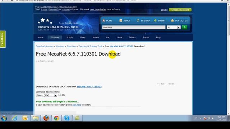
Task: Click the 'Your download will begin in a moment' text
Action: (57, 101)
